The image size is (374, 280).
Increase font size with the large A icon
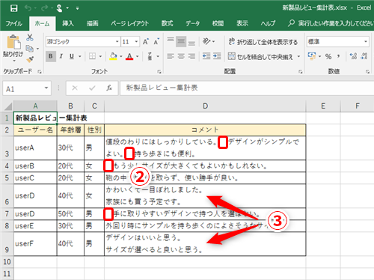146,42
